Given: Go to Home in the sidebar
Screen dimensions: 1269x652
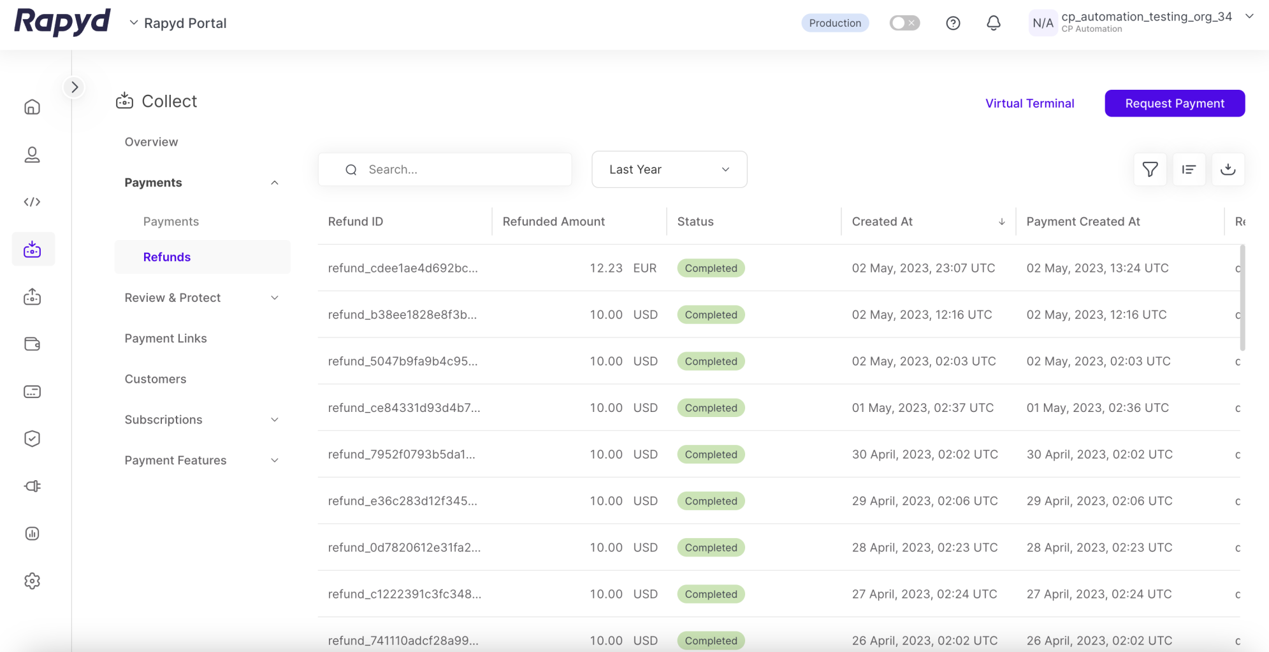Looking at the screenshot, I should click(x=33, y=107).
